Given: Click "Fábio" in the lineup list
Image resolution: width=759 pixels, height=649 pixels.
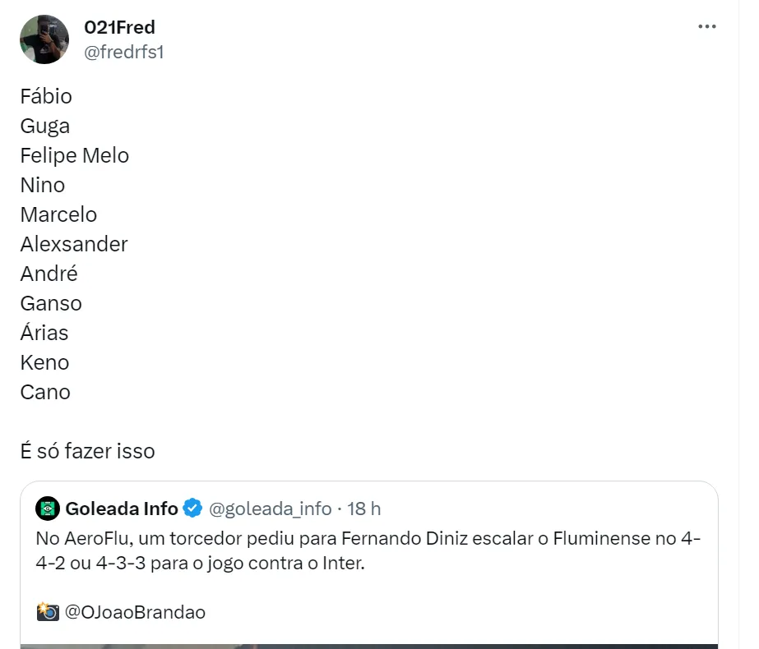Looking at the screenshot, I should pos(46,96).
